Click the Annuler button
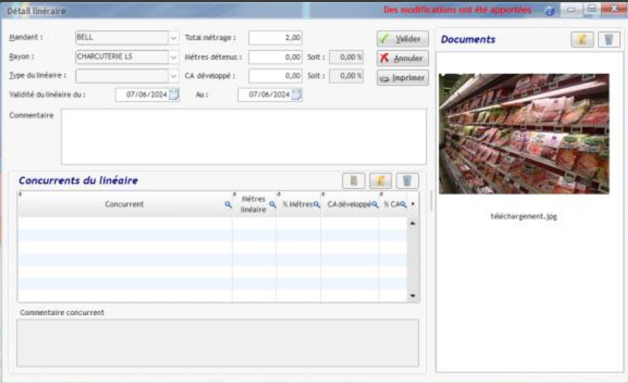This screenshot has height=383, width=628. (402, 58)
